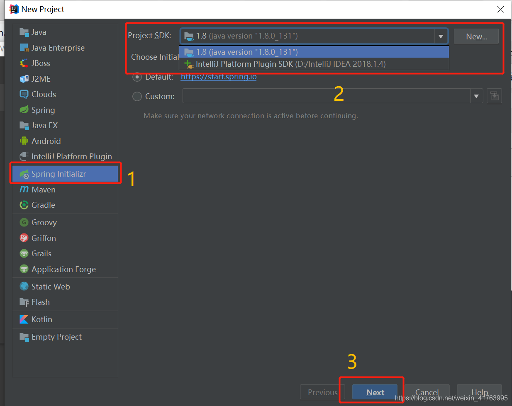Select the Android project type

tap(65, 141)
